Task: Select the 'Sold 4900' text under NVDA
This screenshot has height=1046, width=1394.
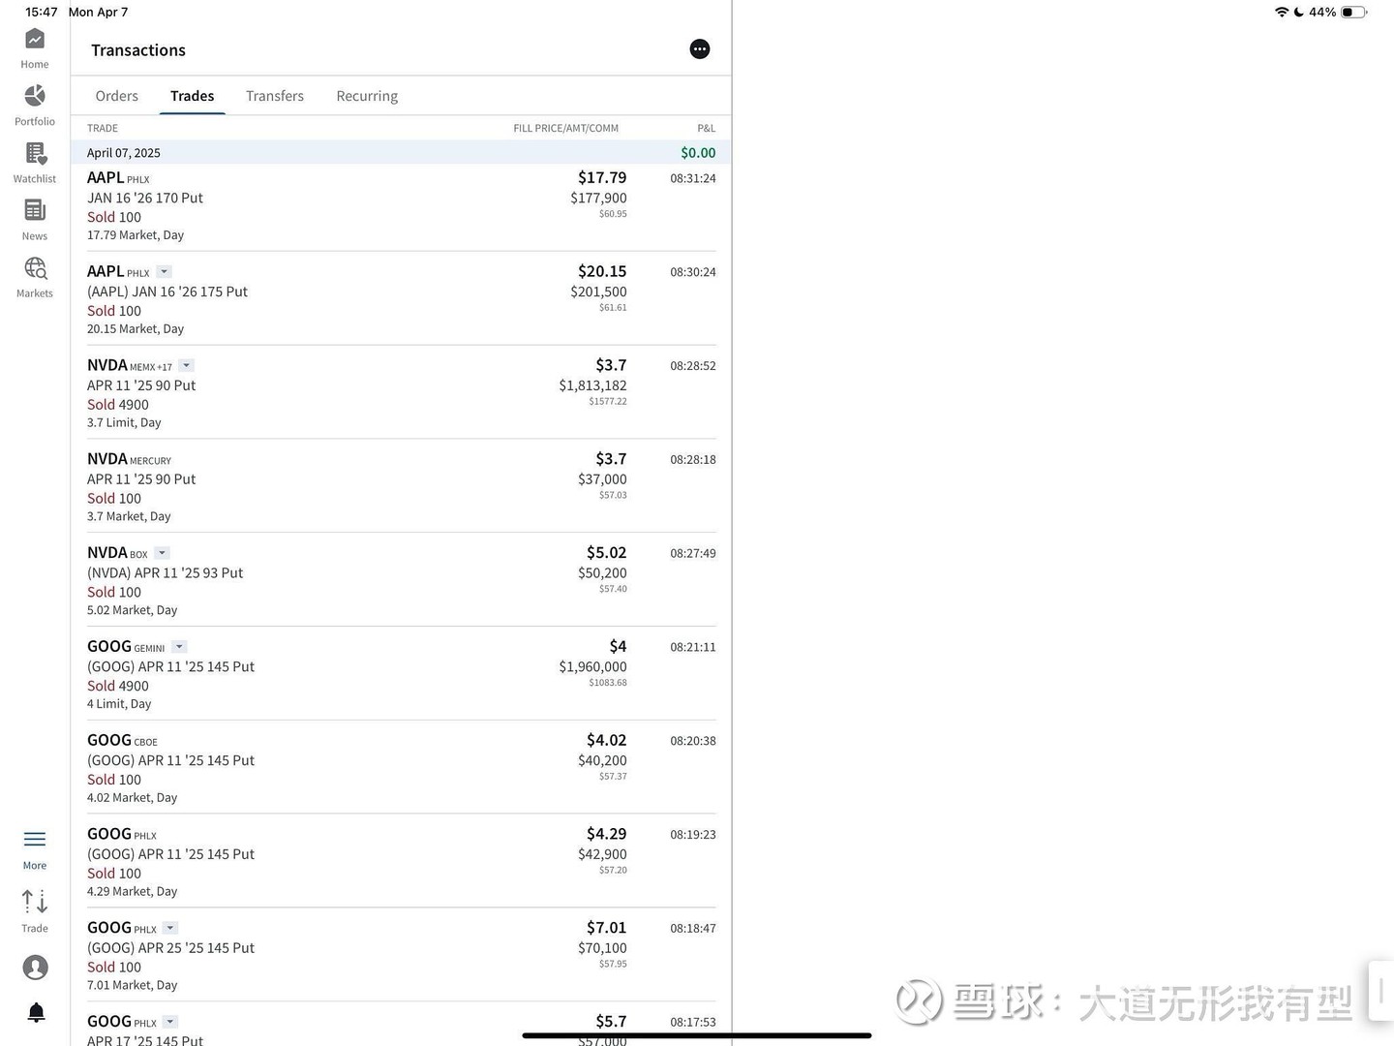Action: point(118,405)
